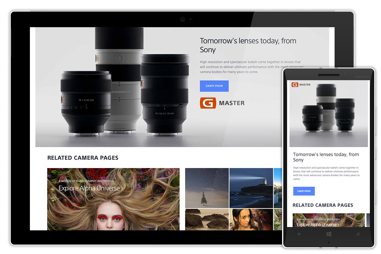Open Explore Alpha Universe link on the phone

[x=317, y=225]
